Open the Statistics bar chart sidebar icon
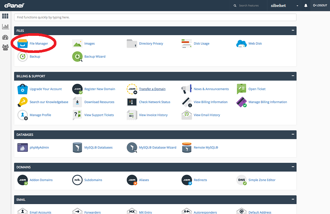330x214 pixels. (5, 27)
